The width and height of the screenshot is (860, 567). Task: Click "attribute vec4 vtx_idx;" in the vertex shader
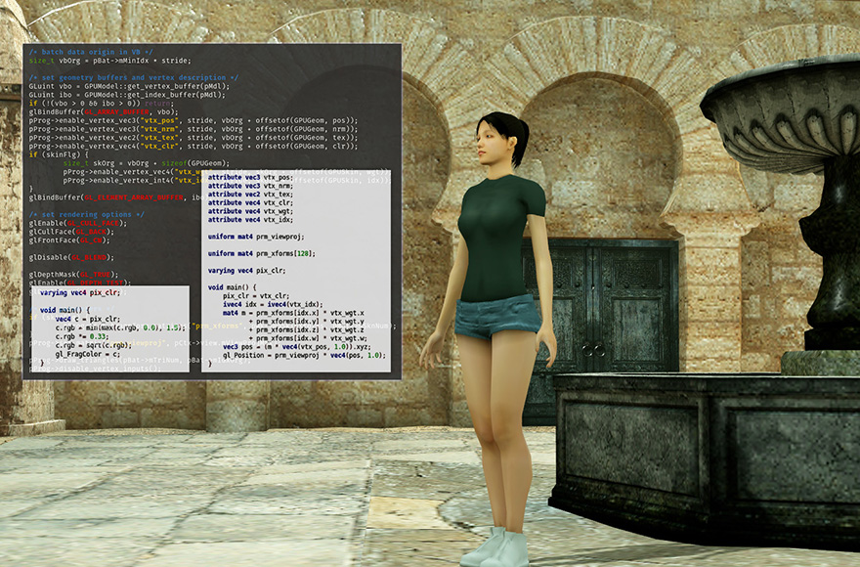250,220
